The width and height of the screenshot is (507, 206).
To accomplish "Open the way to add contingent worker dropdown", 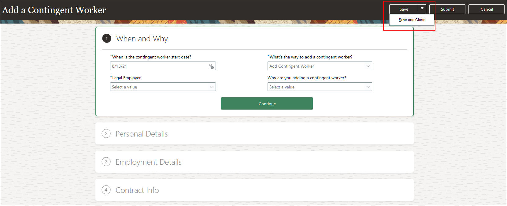I will tap(320, 66).
